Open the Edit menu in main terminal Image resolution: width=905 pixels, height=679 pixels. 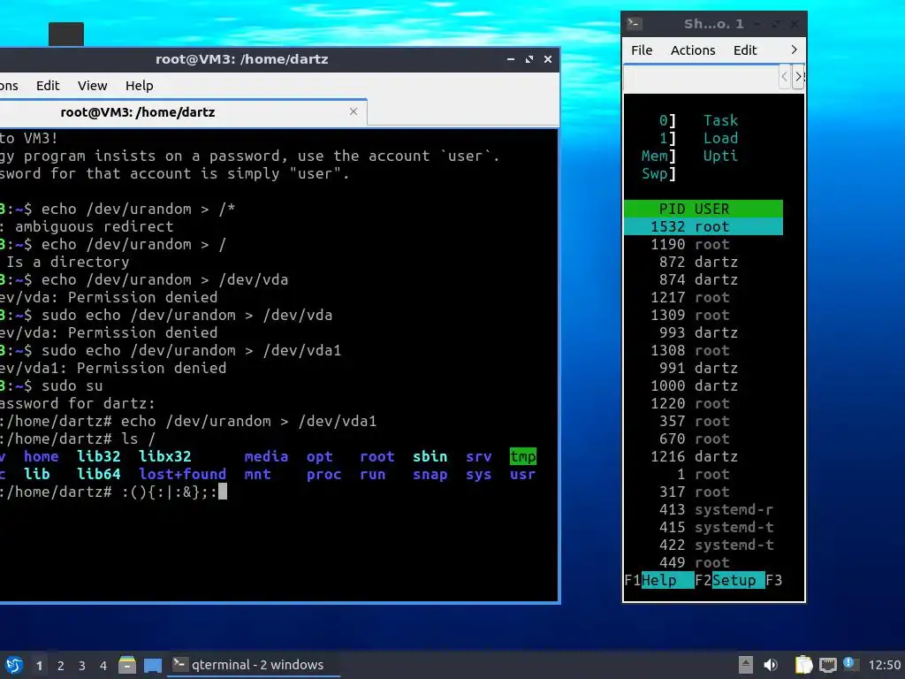tap(48, 86)
